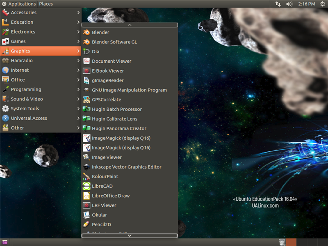Start gImageReader from its icon
Viewport: 328px width, 246px height.
(87, 80)
